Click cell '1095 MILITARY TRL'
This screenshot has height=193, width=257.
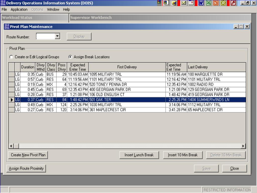click(127, 74)
